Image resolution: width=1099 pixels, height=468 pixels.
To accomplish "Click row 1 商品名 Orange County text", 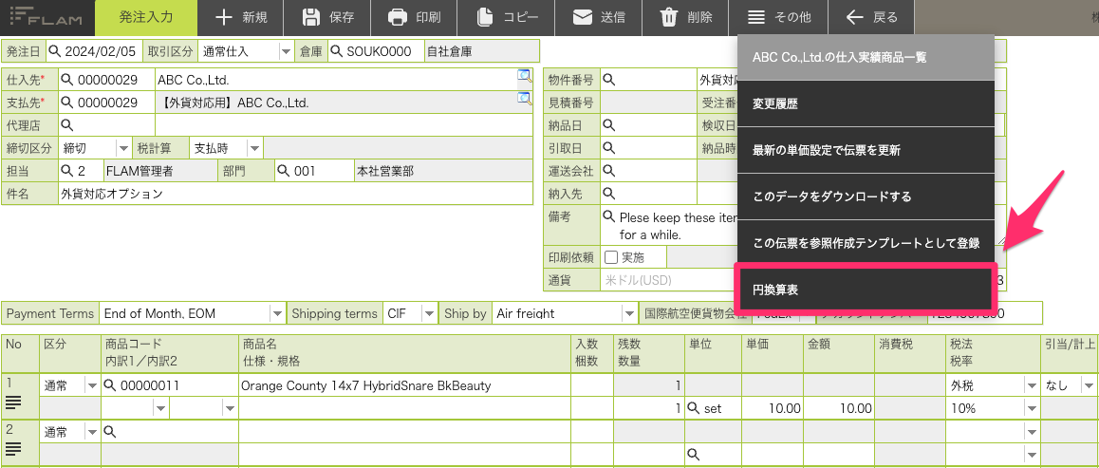I will pyautogui.click(x=365, y=385).
